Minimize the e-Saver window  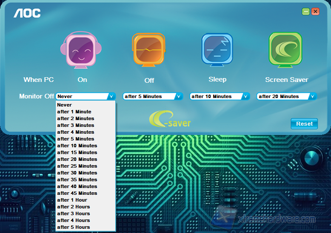pos(306,11)
